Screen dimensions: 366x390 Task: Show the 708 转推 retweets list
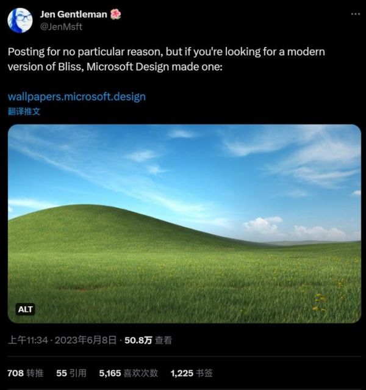tap(26, 373)
